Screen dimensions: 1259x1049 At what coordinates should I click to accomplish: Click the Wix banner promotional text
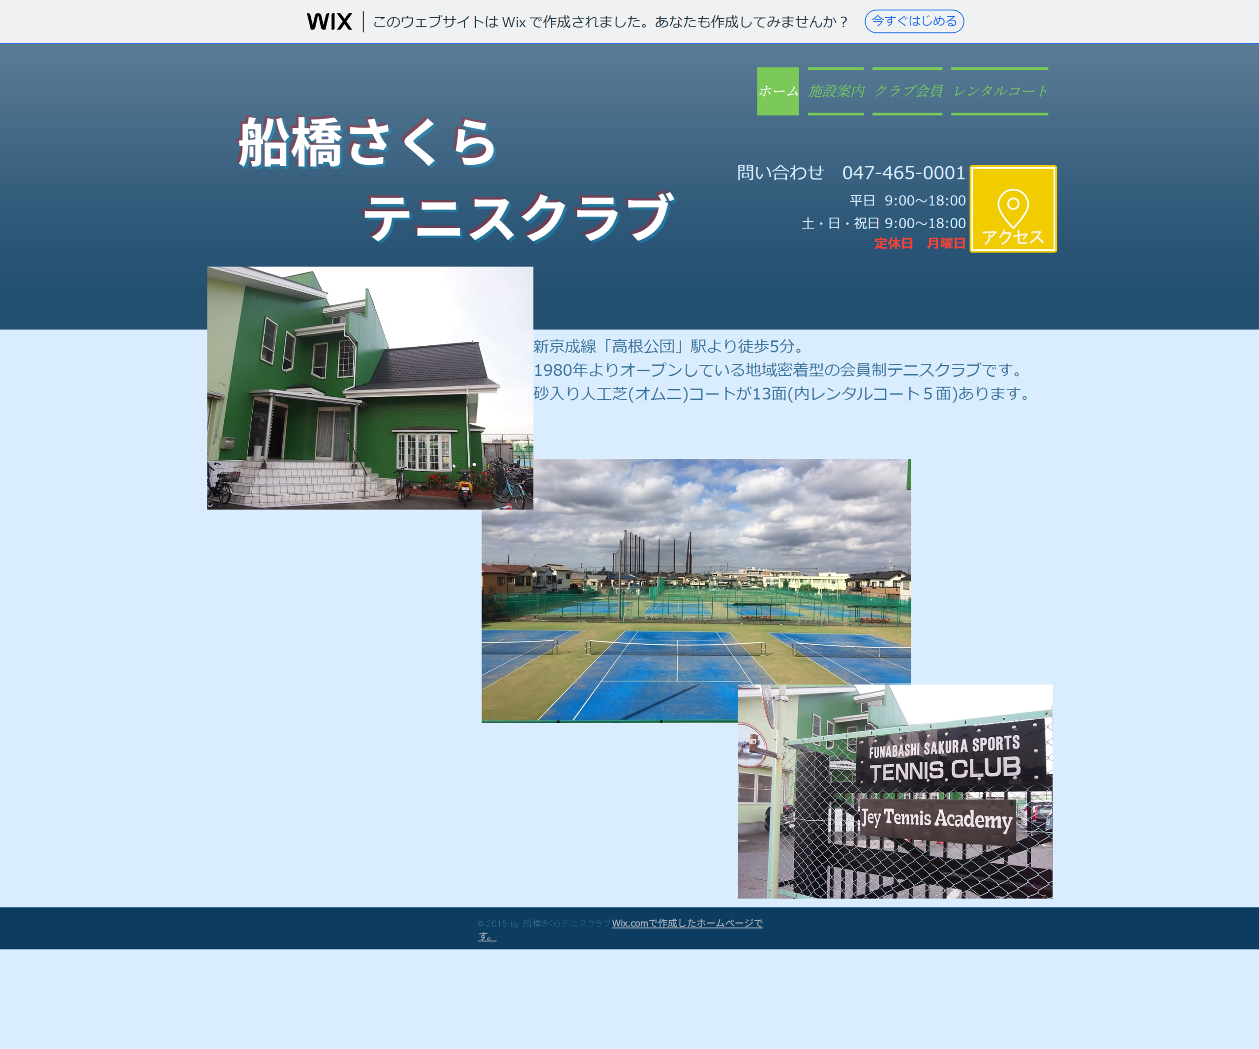[610, 22]
